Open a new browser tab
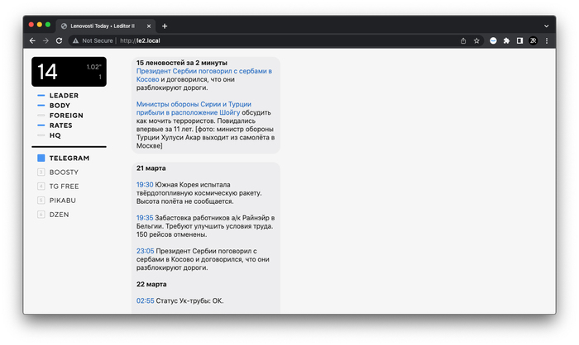 pos(165,26)
